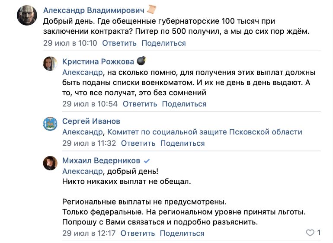Open the Александр Владимирович profile name link
The image size is (333, 243).
[94, 10]
